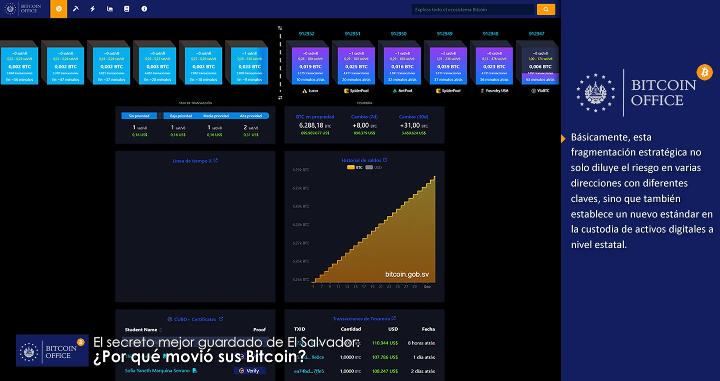Open the statistics chart icon in the navbar

pyautogui.click(x=110, y=8)
